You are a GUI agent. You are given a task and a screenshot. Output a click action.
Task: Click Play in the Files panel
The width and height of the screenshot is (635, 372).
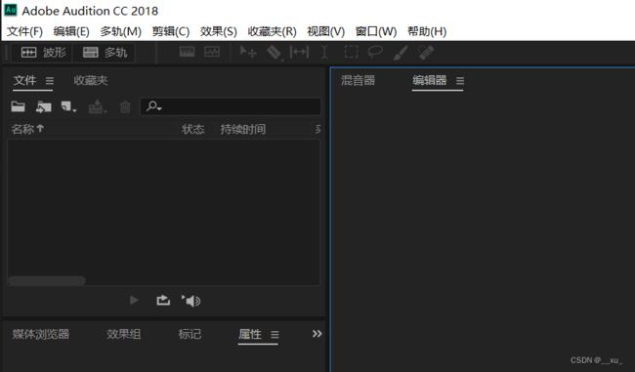[x=134, y=301]
